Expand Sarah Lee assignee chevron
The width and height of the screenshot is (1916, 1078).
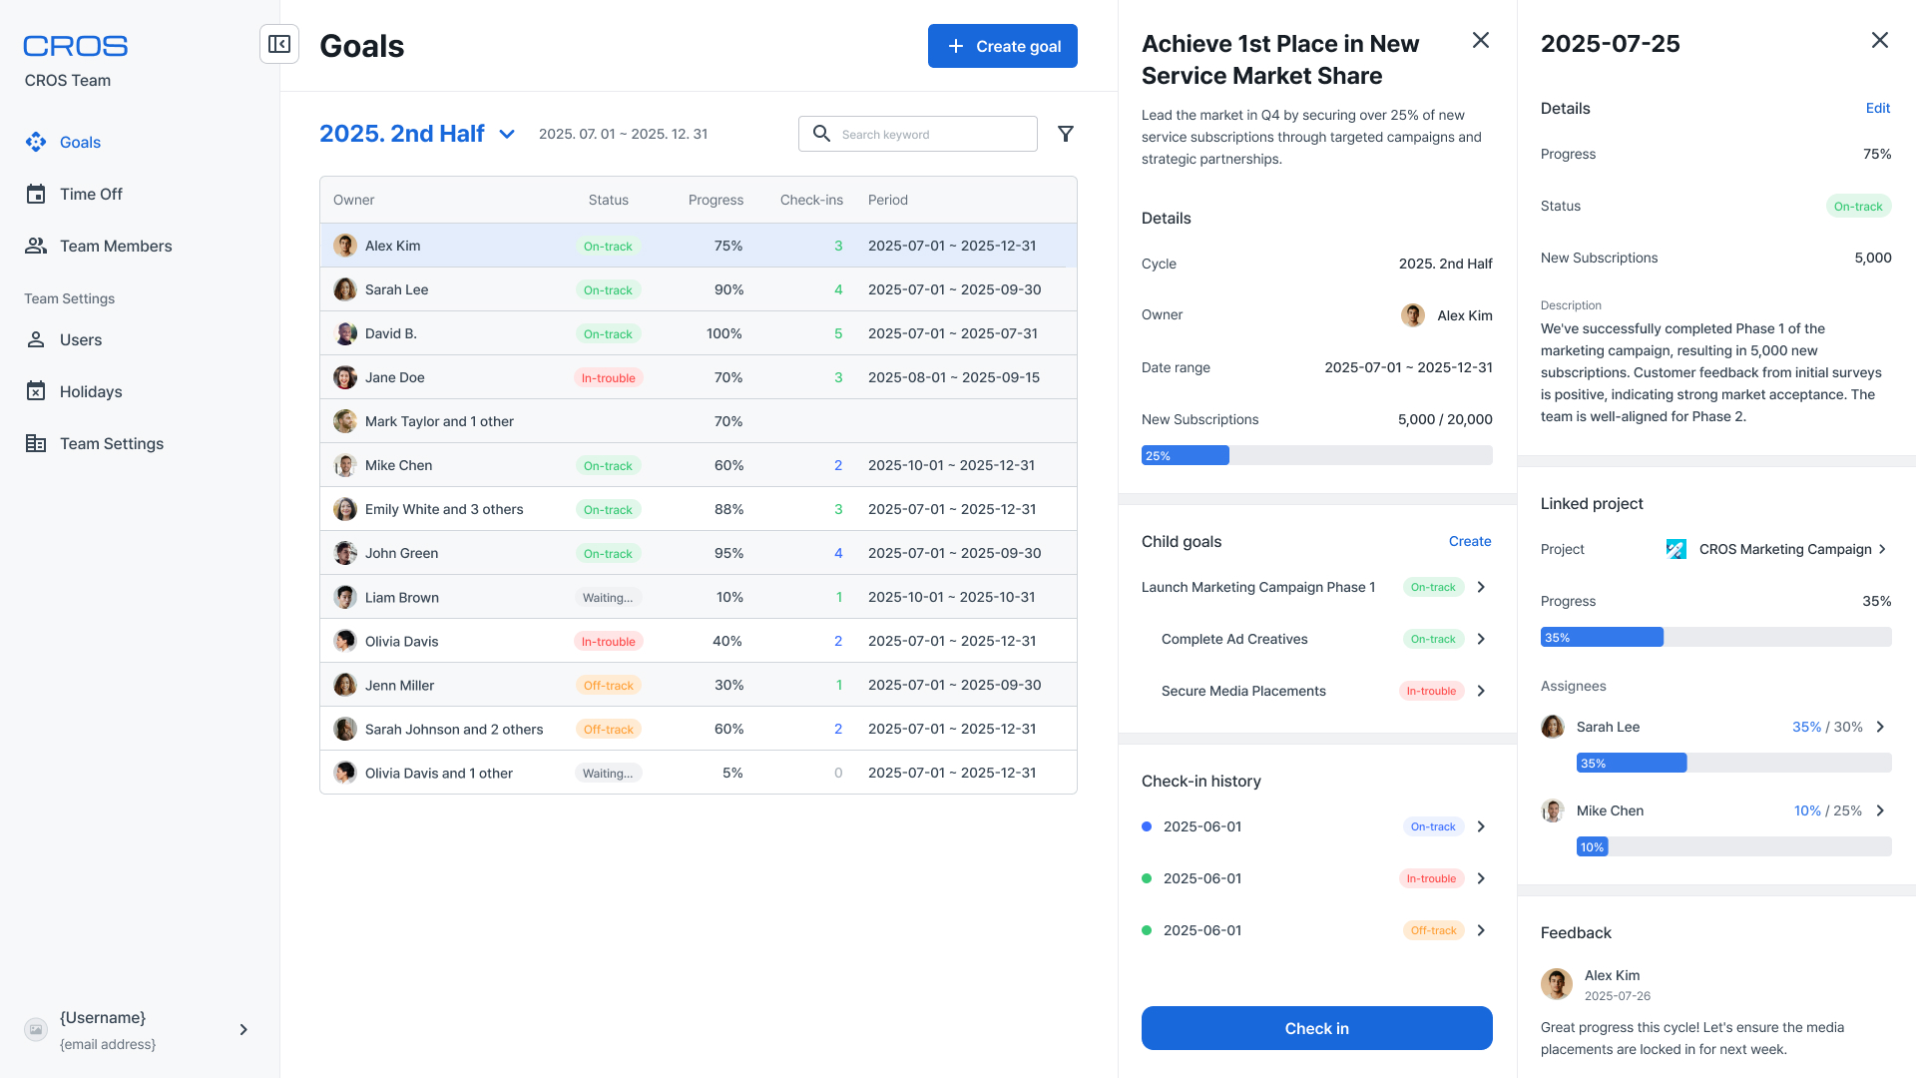click(1880, 727)
